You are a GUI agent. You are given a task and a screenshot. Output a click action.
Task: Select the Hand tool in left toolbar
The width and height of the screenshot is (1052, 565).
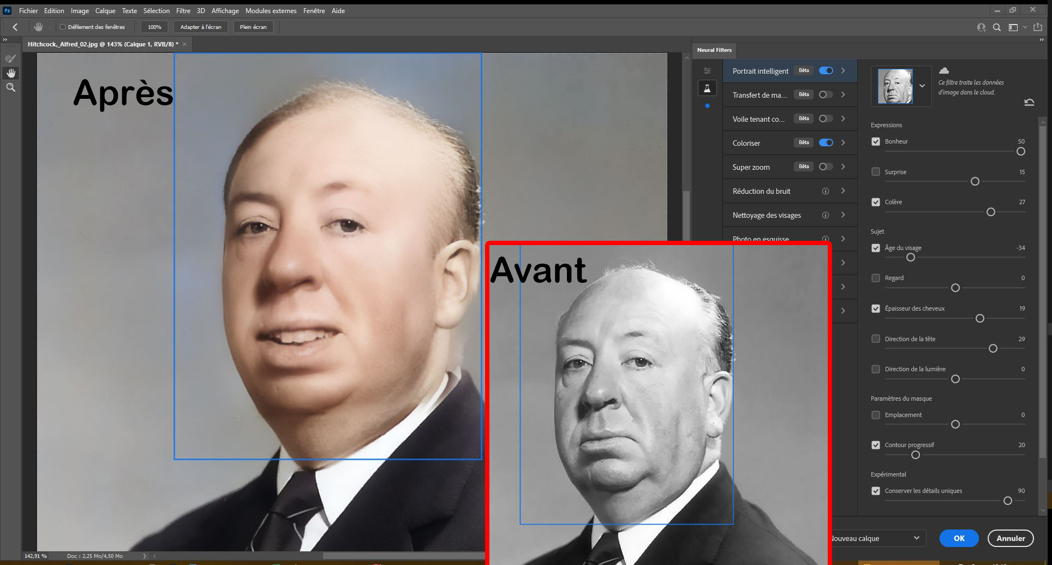[x=11, y=73]
